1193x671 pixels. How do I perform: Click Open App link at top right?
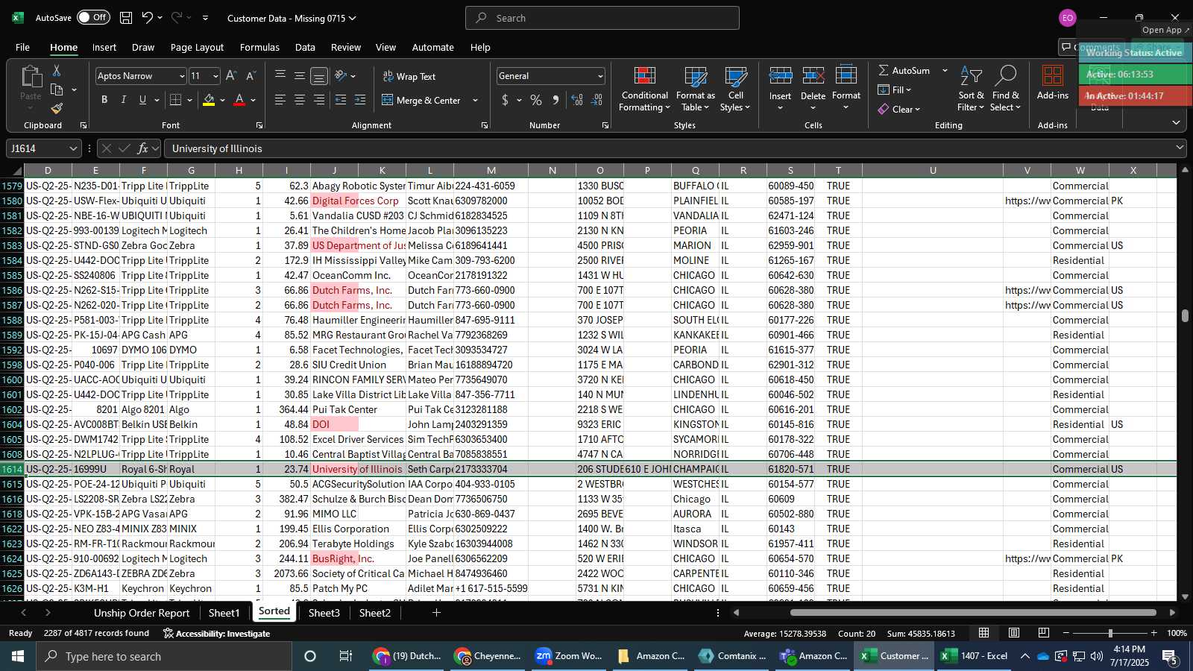coord(1165,30)
